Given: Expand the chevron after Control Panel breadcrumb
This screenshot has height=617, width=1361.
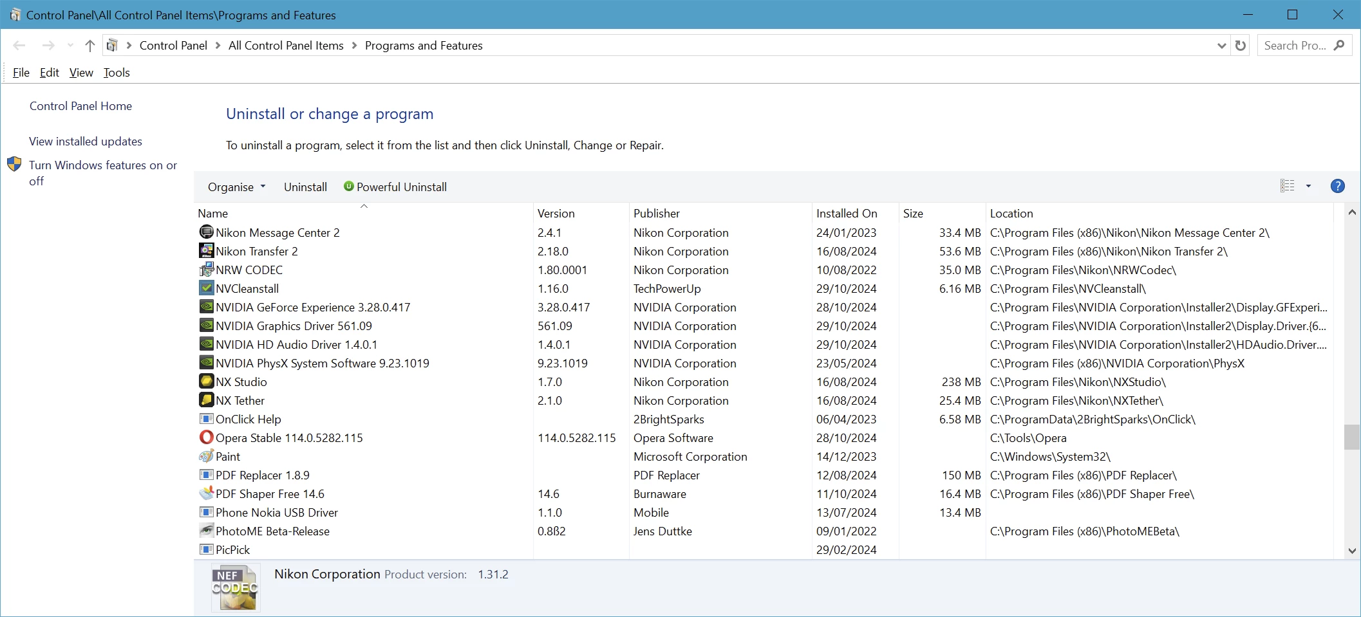Looking at the screenshot, I should (218, 46).
